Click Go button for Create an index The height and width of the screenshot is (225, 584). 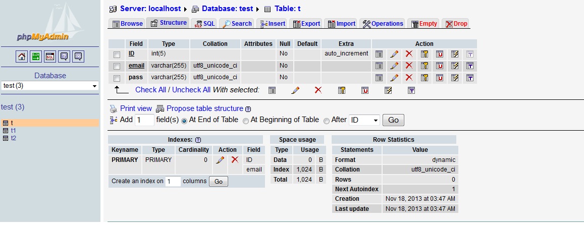pyautogui.click(x=218, y=182)
